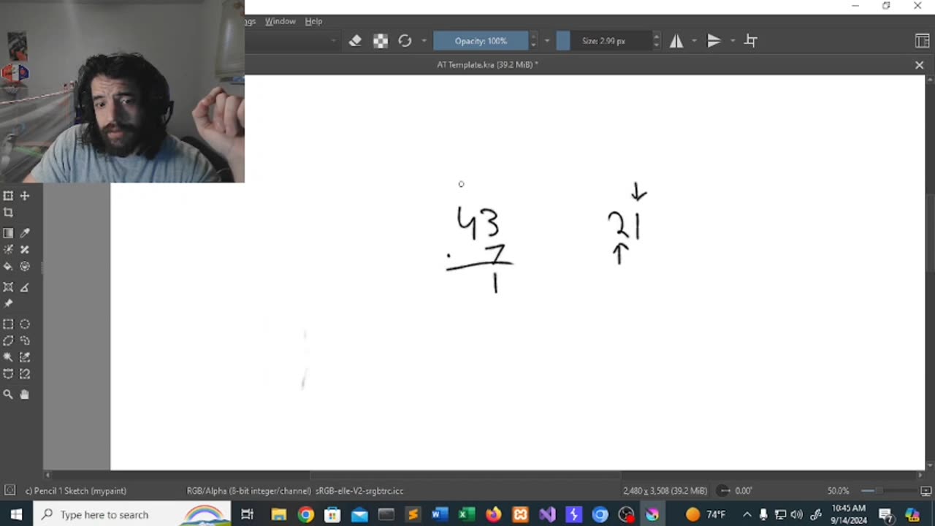Toggle vertical mirror tool
This screenshot has width=935, height=526.
[714, 41]
